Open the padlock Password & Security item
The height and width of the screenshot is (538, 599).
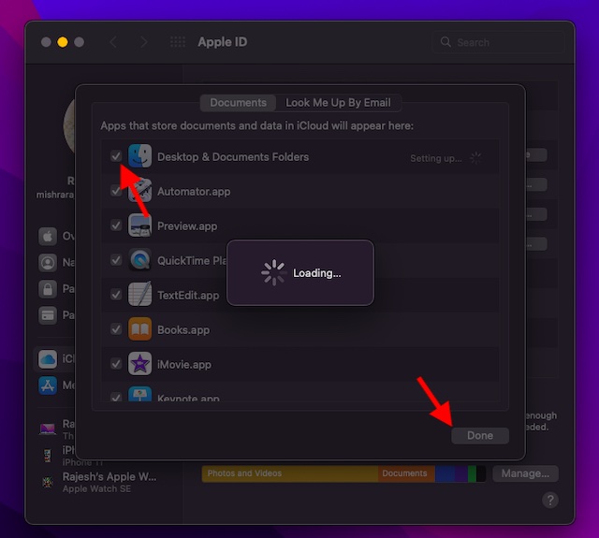(48, 289)
